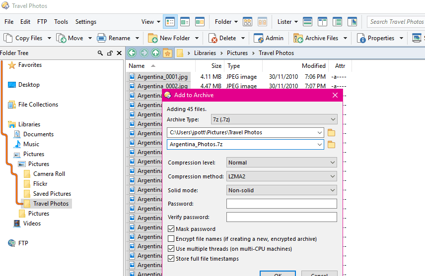Open file Properties
Screen dimensions: 425x276
(x=376, y=38)
